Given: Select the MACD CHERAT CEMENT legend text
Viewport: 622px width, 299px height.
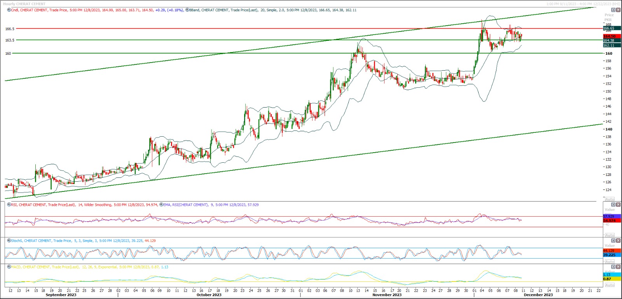Looking at the screenshot, I should point(90,267).
